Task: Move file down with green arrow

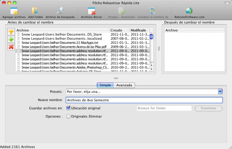Action: (11, 39)
